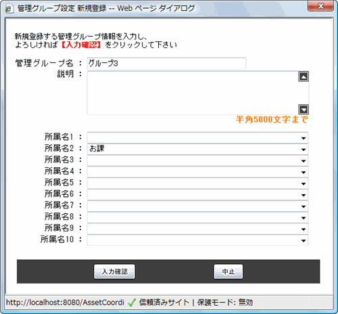Close the Web page dialog window

tap(320, 6)
